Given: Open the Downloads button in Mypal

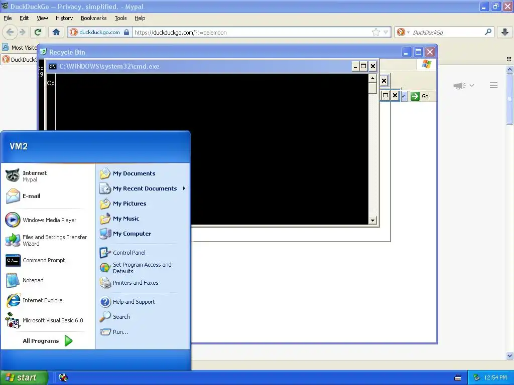Looking at the screenshot, I should click(505, 32).
